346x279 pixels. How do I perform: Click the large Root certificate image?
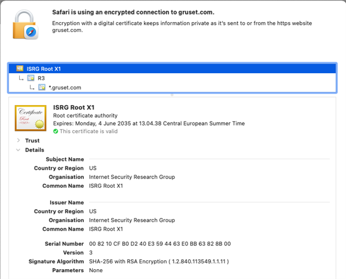point(30,118)
